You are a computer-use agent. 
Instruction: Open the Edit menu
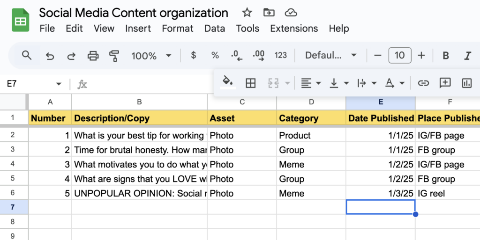74,29
